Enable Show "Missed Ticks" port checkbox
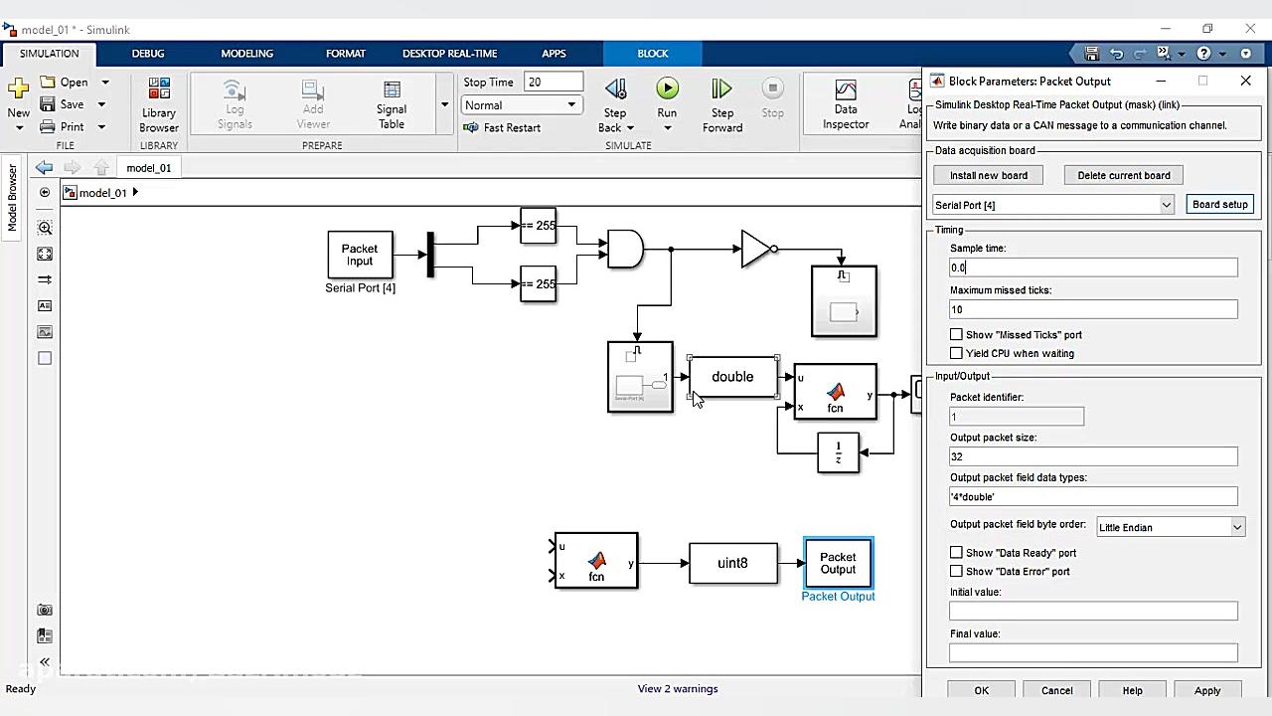Viewport: 1272px width, 716px height. pos(956,334)
